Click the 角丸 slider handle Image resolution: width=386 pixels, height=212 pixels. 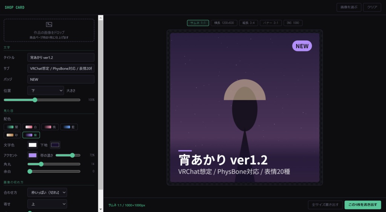pyautogui.click(x=41, y=164)
